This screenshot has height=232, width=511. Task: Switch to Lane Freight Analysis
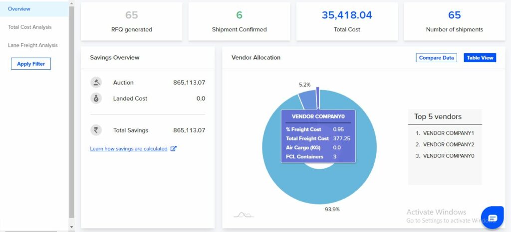(x=33, y=45)
